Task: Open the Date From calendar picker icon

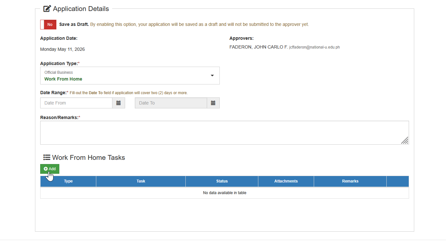Action: tap(119, 103)
